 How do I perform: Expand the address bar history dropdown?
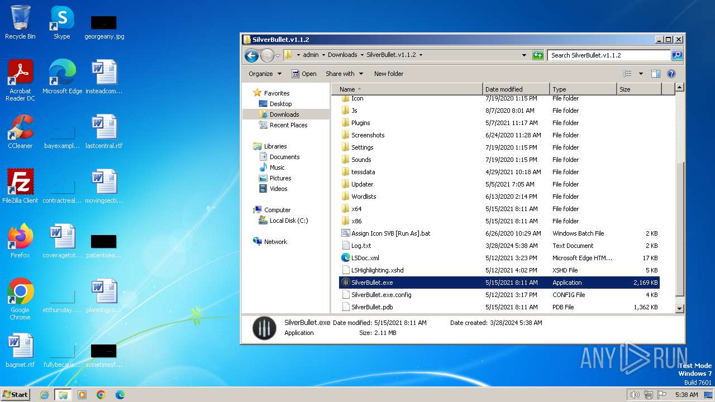(x=524, y=55)
